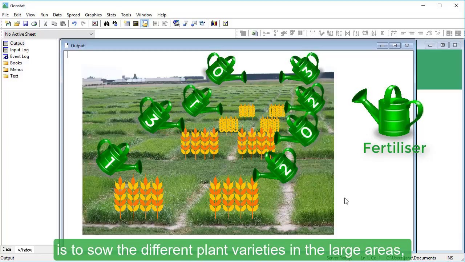
Task: Click the column width icon
Action: coord(394,33)
